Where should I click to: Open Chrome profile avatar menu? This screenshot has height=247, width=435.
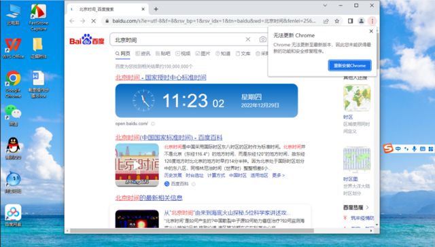pyautogui.click(x=361, y=21)
